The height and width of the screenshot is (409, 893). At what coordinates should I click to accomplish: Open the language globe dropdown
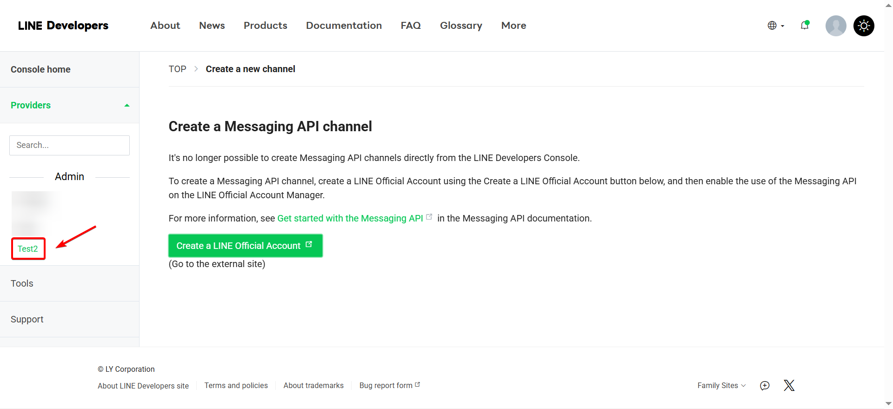point(776,26)
